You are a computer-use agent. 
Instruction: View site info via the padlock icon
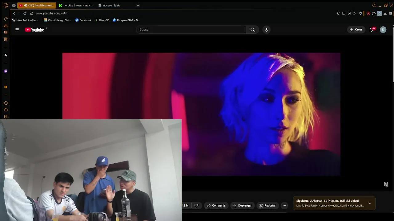pyautogui.click(x=32, y=14)
